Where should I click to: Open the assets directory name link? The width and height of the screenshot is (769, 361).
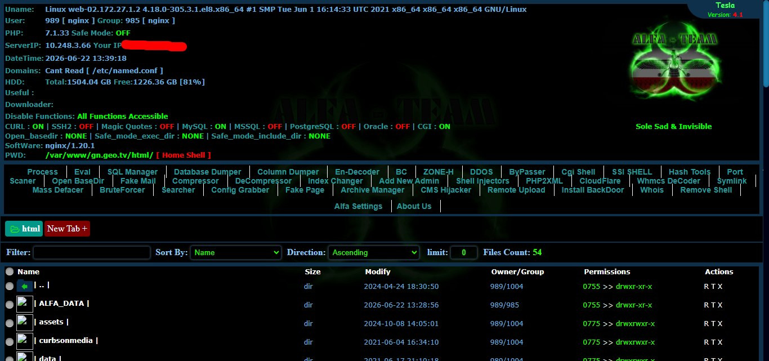[52, 322]
